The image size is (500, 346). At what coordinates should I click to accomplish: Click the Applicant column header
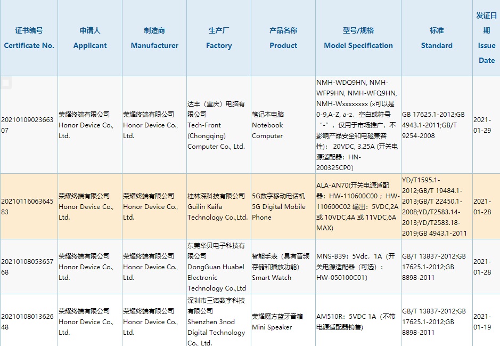tap(90, 38)
